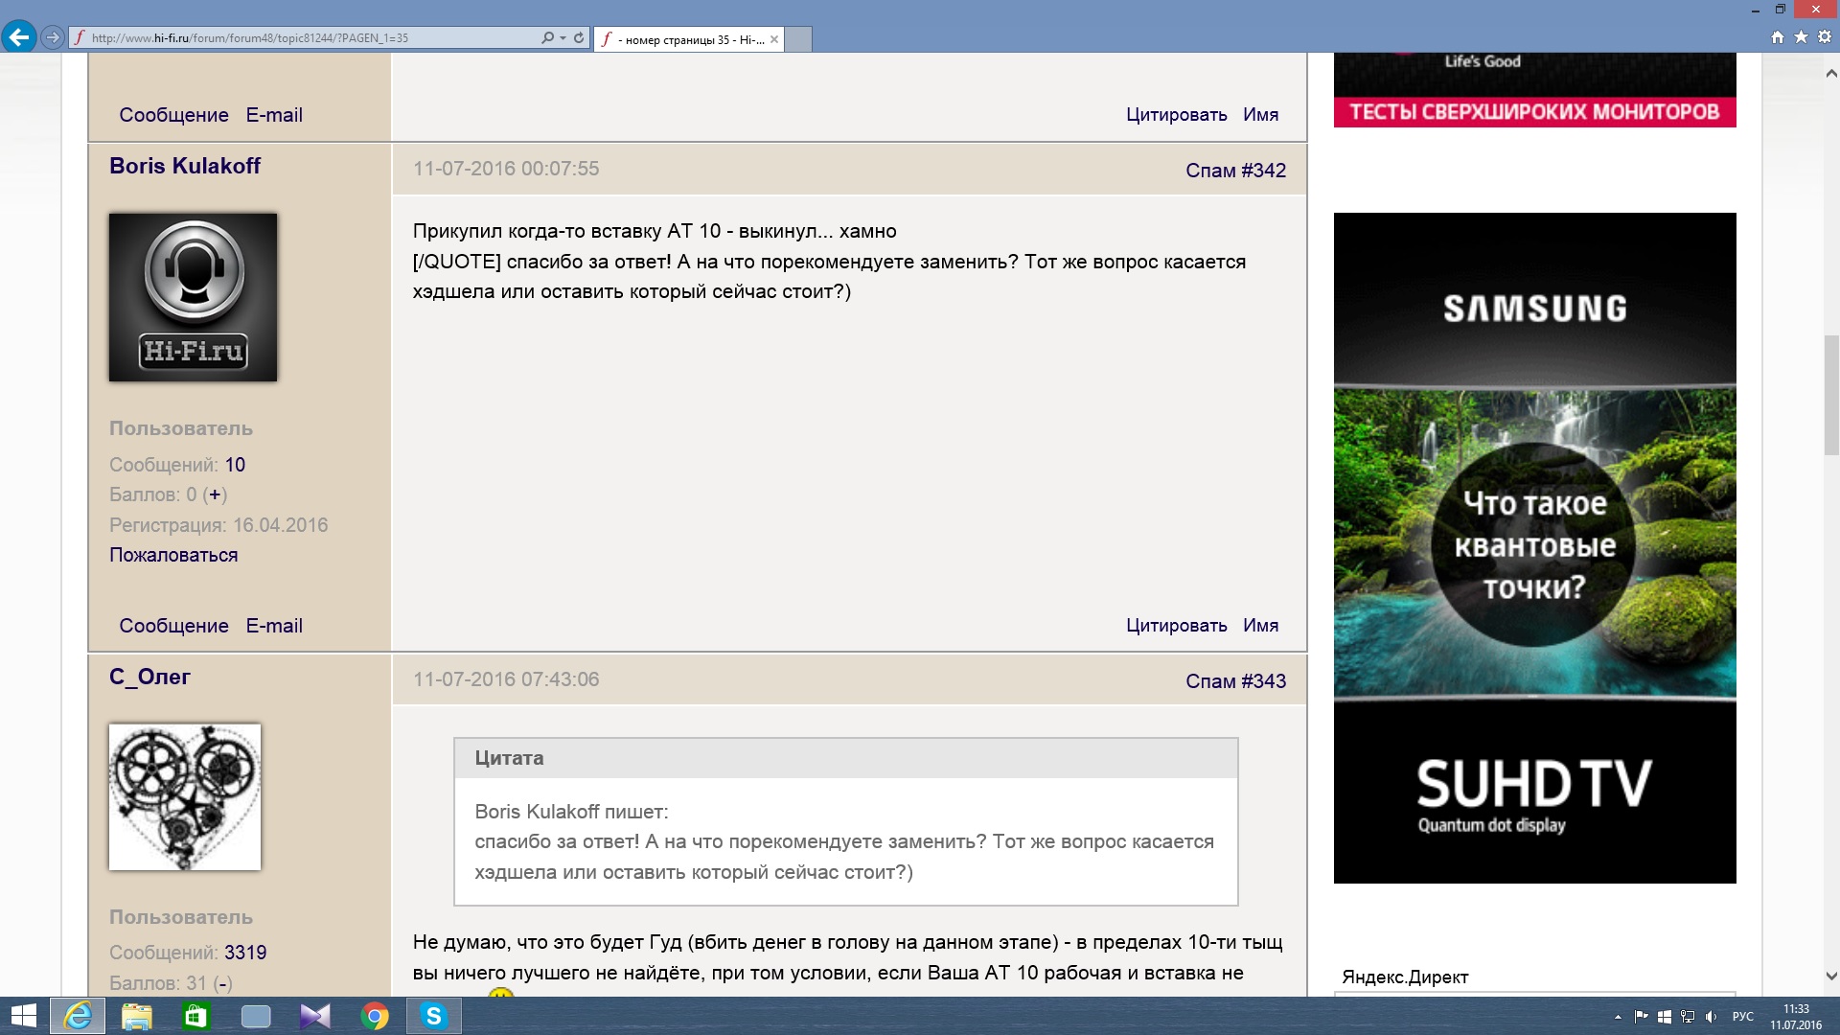The image size is (1840, 1035).
Task: Open a new empty browser tab
Action: pos(798,39)
